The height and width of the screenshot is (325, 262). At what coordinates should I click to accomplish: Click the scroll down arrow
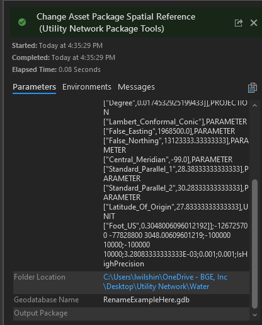click(x=254, y=315)
